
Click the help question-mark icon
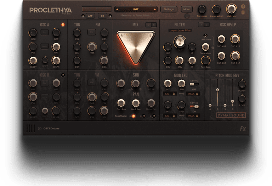coord(243,7)
